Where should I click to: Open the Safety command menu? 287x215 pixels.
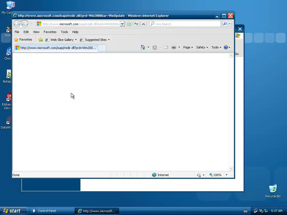tap(202, 47)
